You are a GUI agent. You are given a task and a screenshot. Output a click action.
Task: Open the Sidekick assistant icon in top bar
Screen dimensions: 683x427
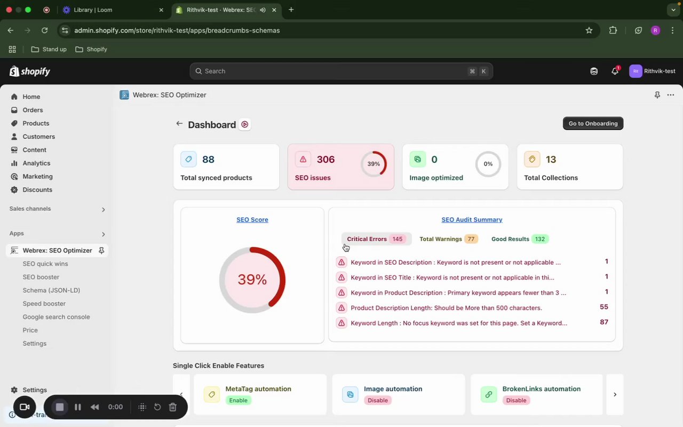point(594,71)
